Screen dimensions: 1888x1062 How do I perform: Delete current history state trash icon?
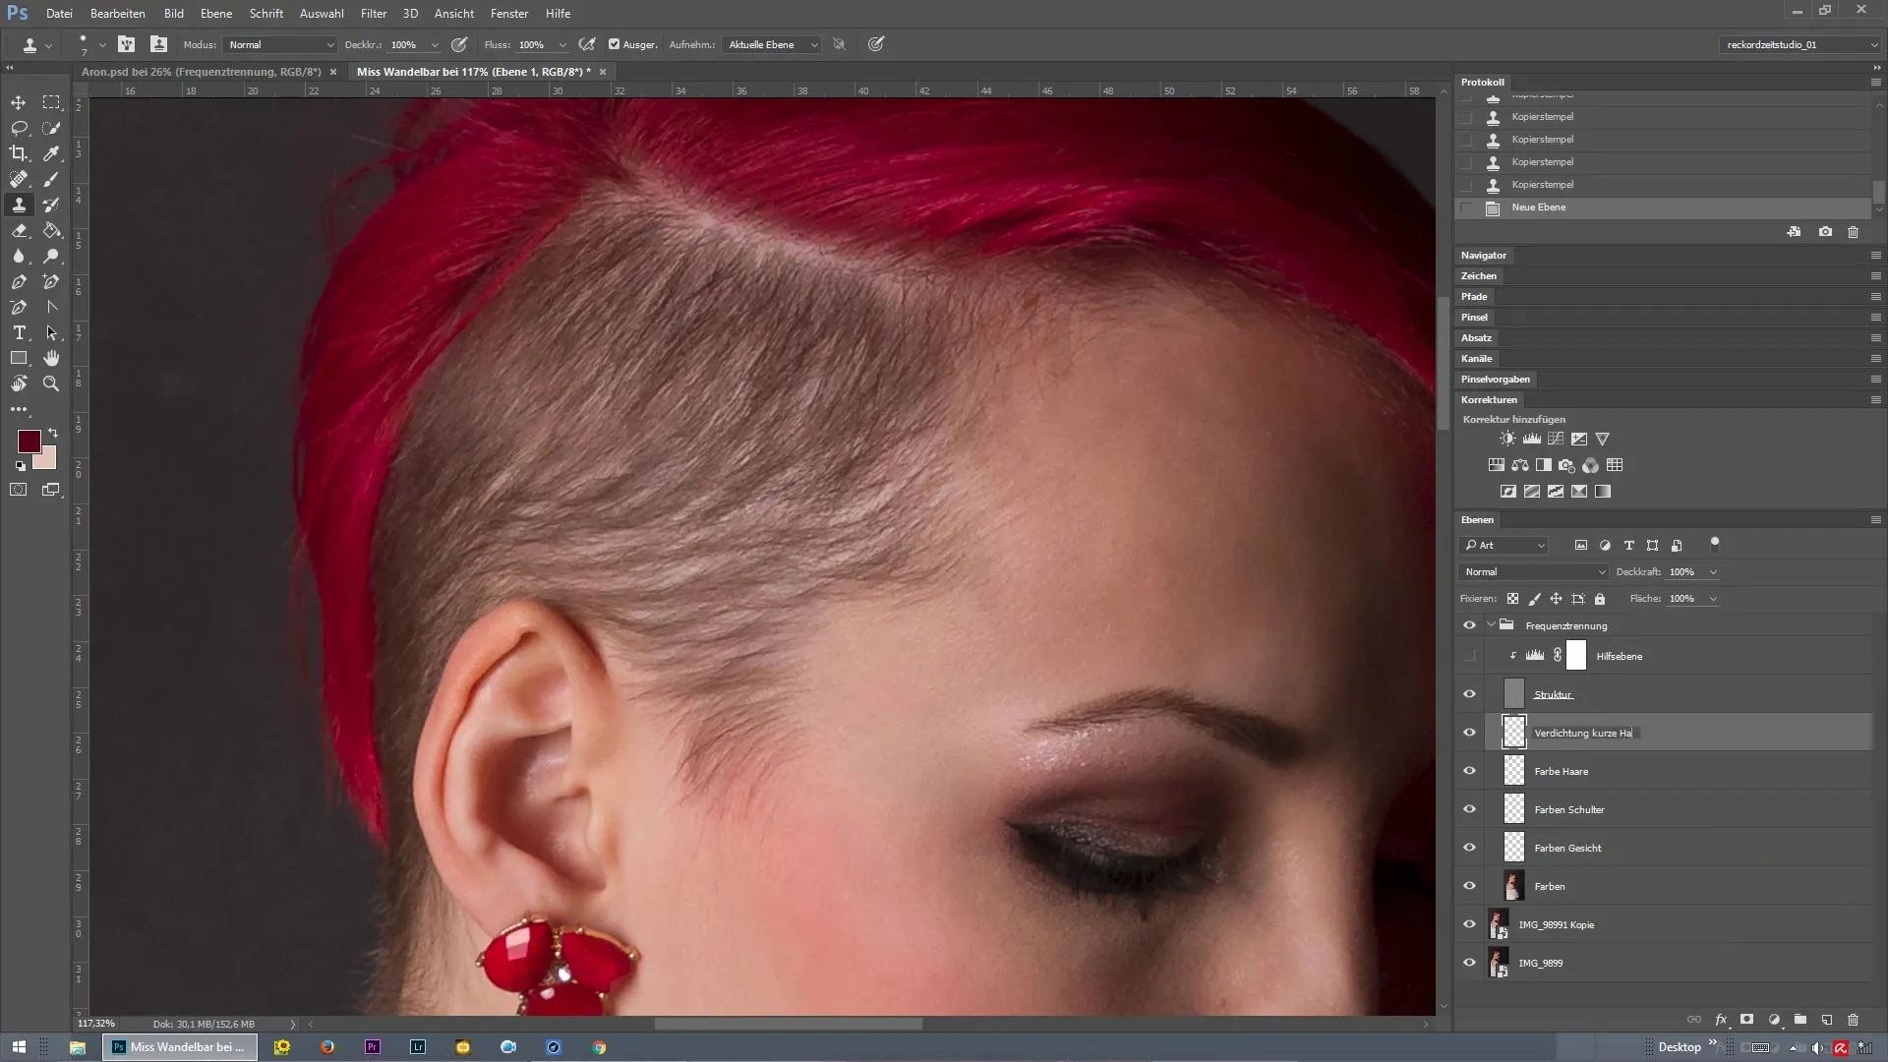1854,232
